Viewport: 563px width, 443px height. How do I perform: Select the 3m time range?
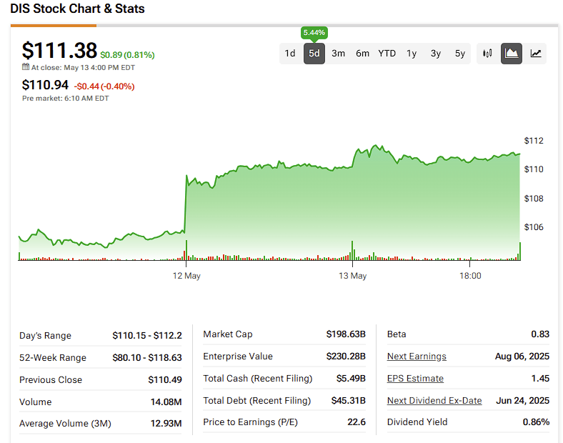coord(338,54)
